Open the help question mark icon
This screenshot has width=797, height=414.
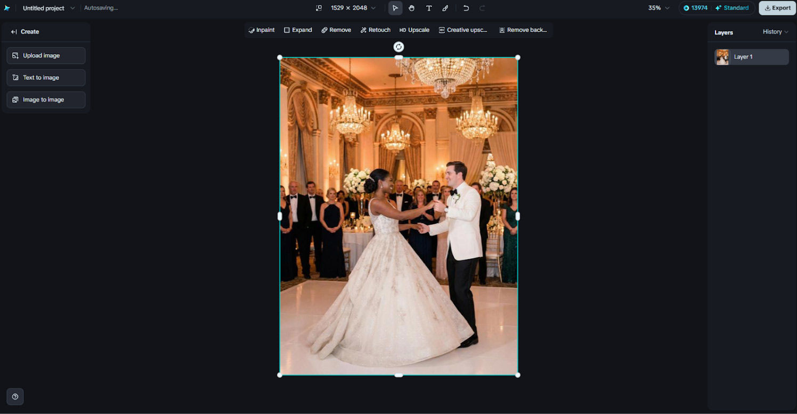15,396
